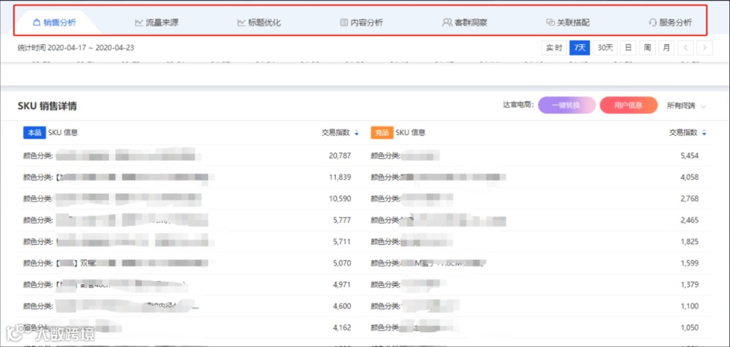
Task: Click the 竞品 index value 4,058
Action: (x=689, y=178)
